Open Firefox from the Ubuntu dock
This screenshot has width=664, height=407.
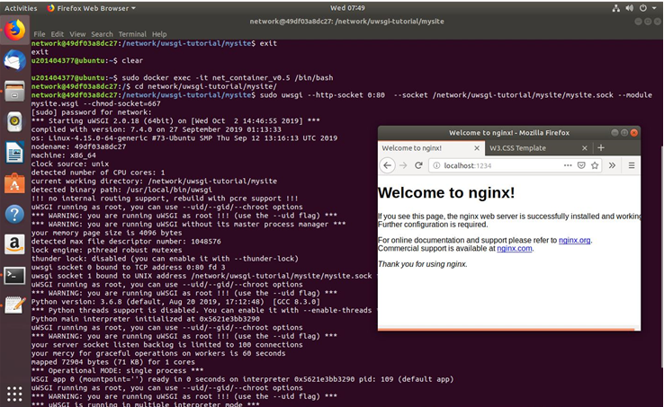(x=14, y=30)
